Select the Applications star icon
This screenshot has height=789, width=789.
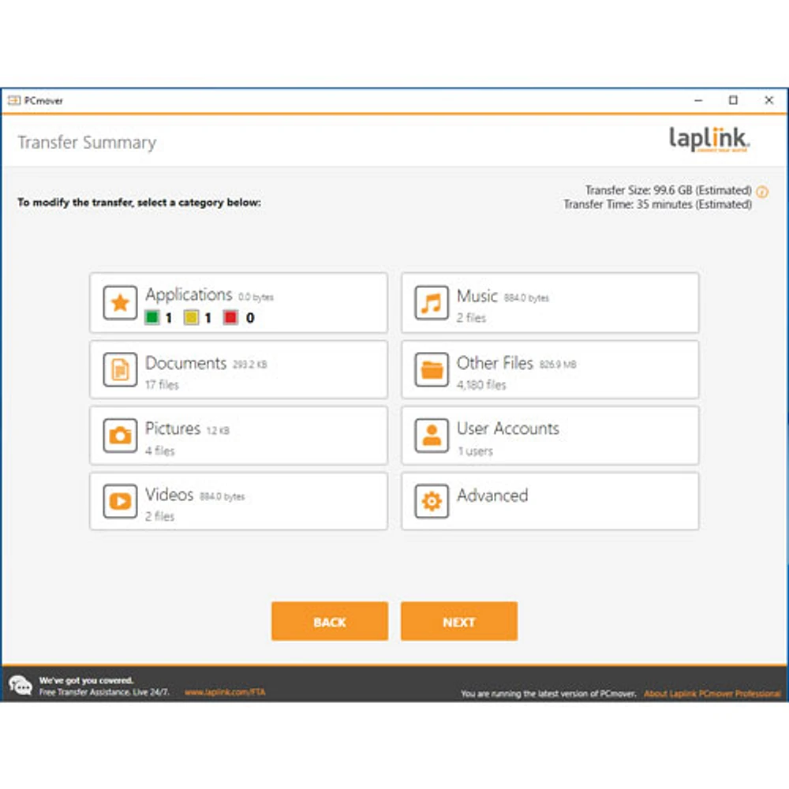pyautogui.click(x=119, y=301)
